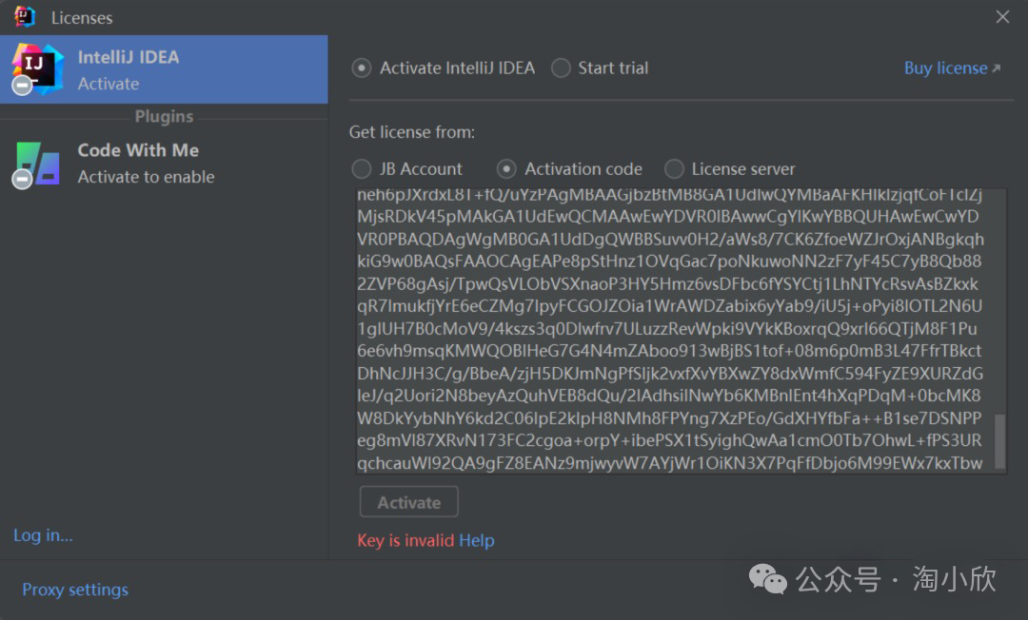Viewport: 1028px width, 620px height.
Task: Click the WeChat logo in the watermark
Action: click(767, 579)
